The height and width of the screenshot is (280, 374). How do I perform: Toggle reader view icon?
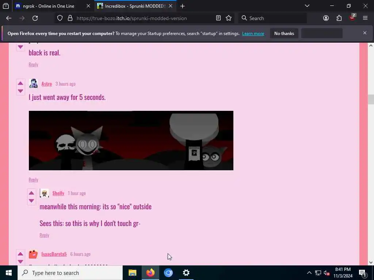pyautogui.click(x=218, y=18)
